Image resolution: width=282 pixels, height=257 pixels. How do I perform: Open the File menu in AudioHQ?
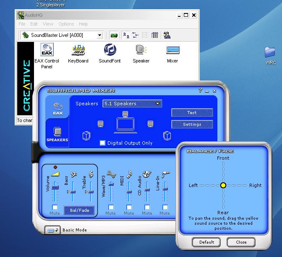[22, 24]
